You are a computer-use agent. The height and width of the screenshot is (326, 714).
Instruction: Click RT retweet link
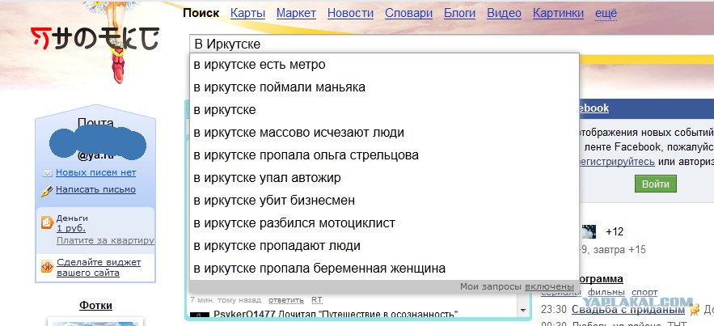point(317,300)
